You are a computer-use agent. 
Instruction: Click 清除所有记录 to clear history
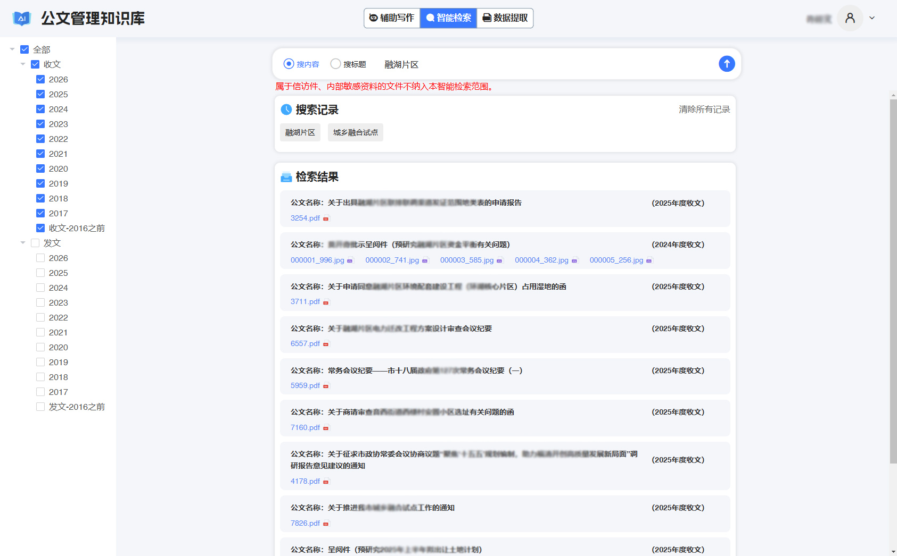(704, 109)
